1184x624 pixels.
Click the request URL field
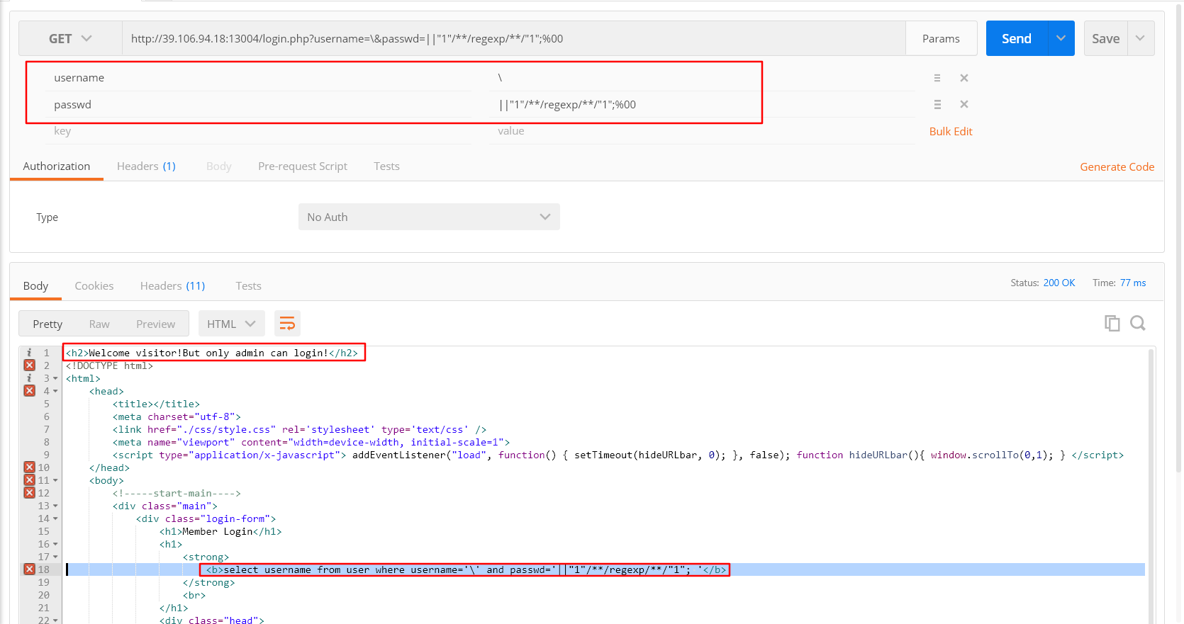pyautogui.click(x=514, y=38)
